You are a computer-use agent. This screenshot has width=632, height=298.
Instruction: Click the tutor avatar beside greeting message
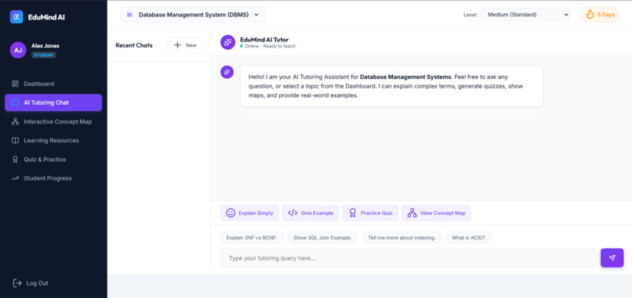pyautogui.click(x=227, y=72)
